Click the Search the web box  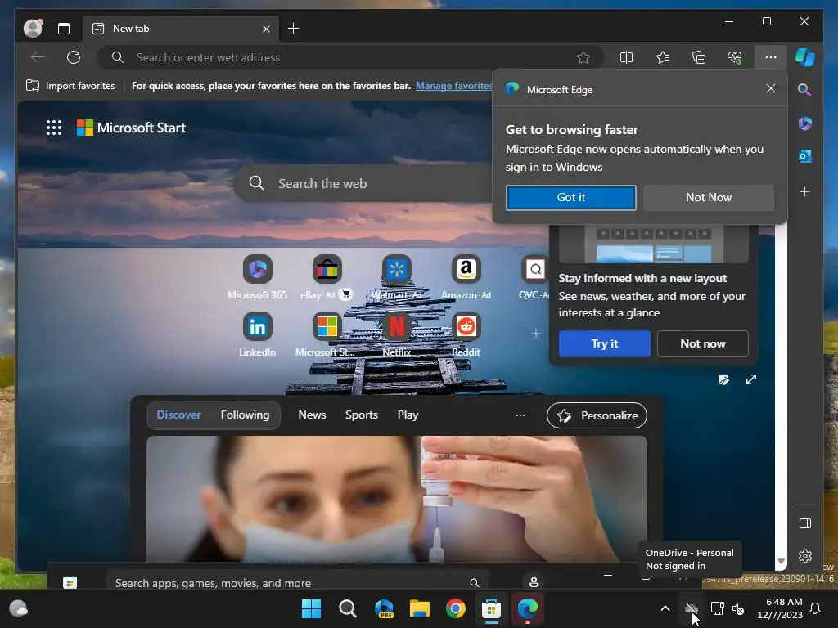click(363, 183)
